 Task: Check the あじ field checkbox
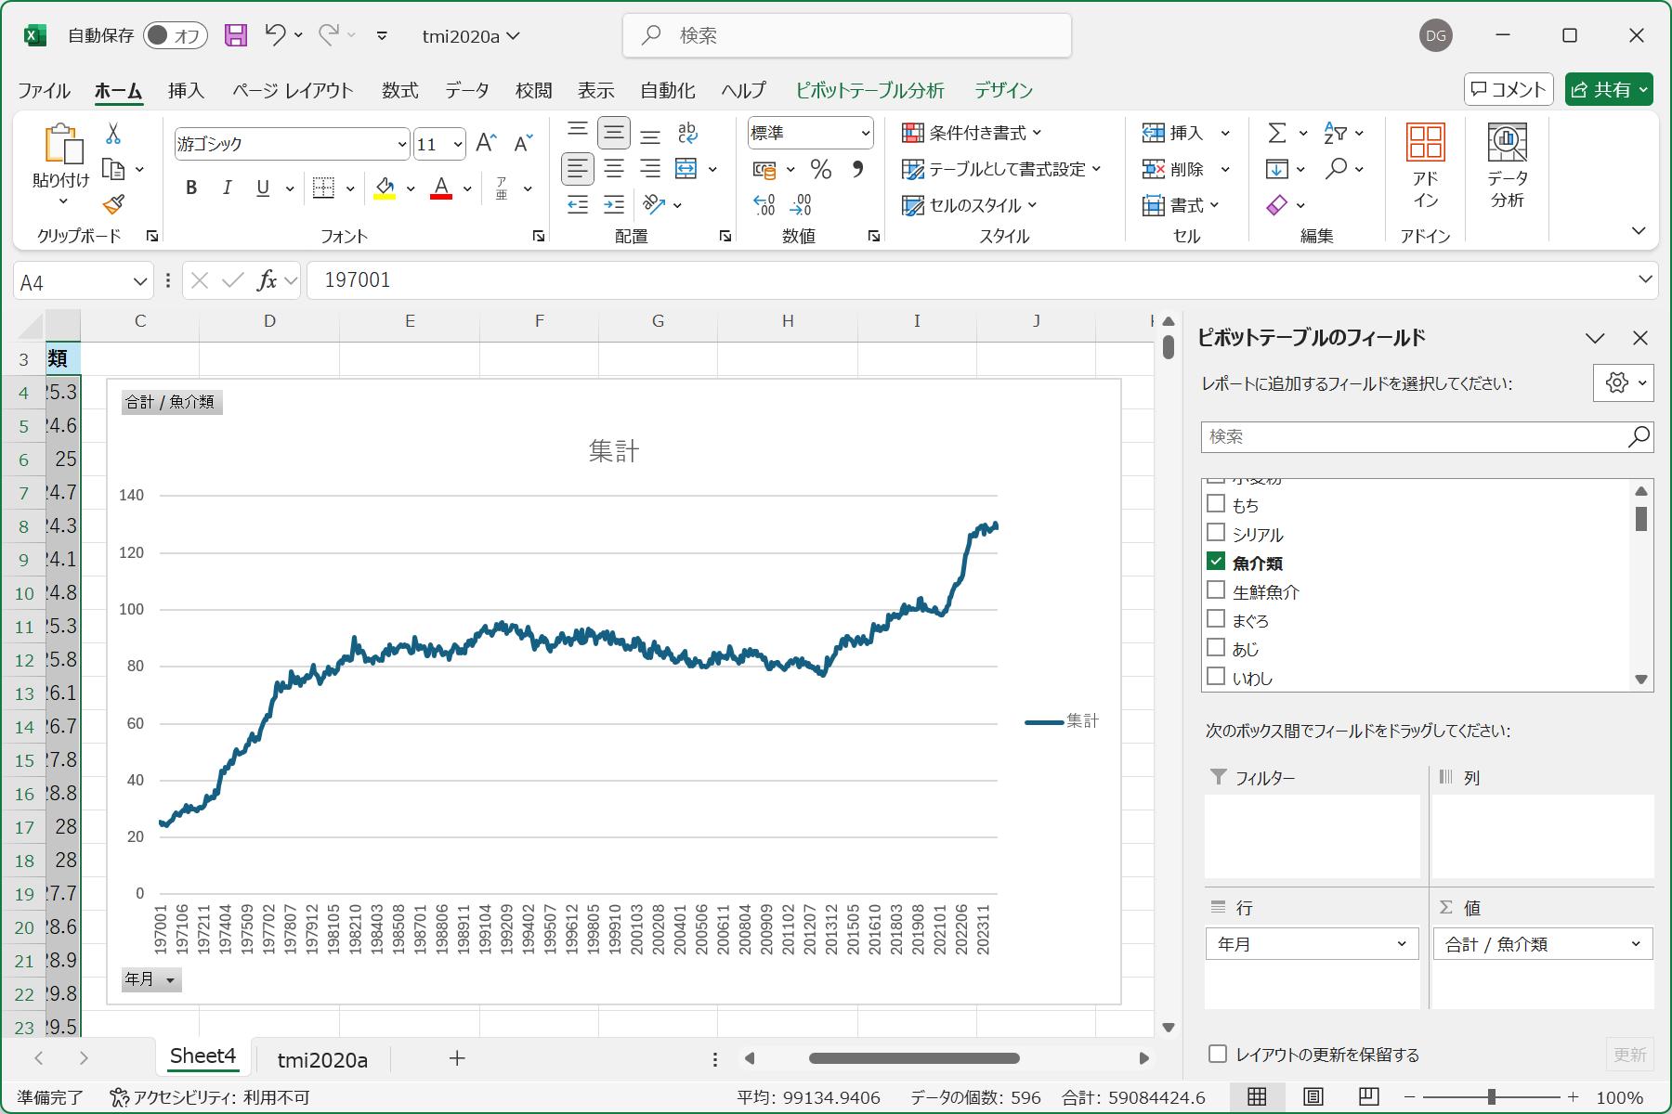click(x=1216, y=648)
